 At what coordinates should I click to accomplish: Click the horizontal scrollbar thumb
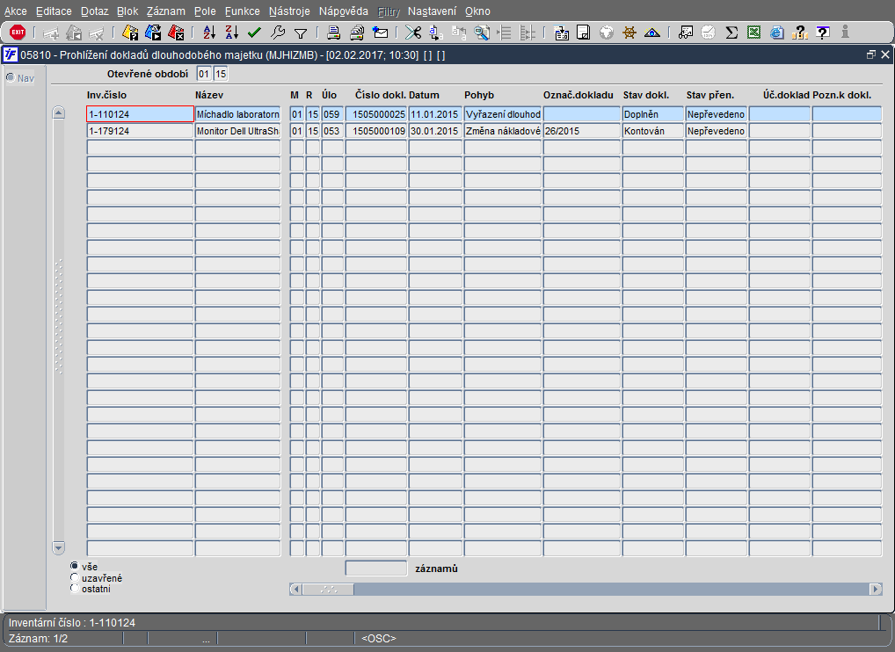328,590
